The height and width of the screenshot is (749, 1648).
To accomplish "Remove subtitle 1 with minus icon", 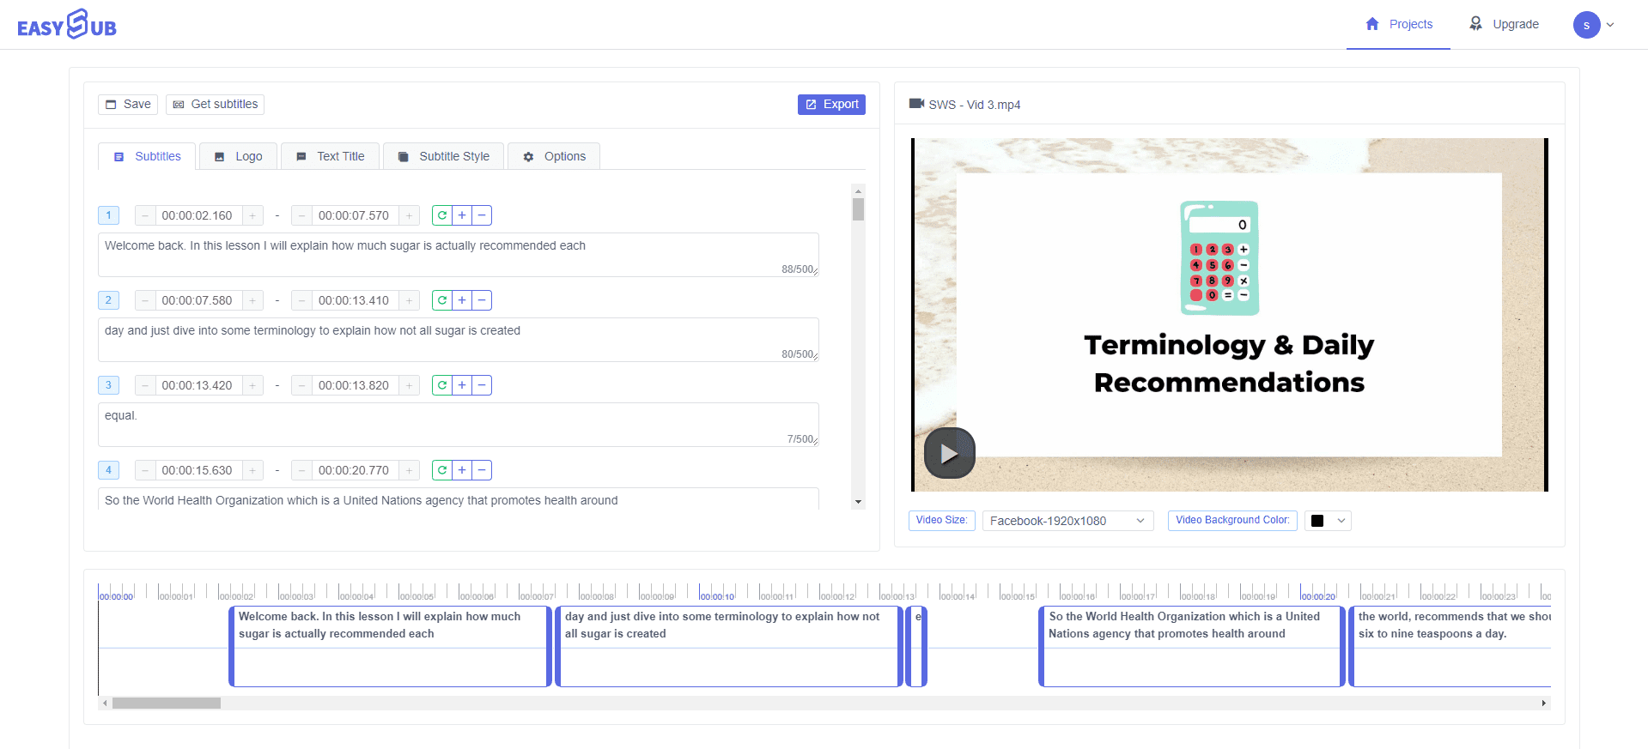I will tap(482, 215).
